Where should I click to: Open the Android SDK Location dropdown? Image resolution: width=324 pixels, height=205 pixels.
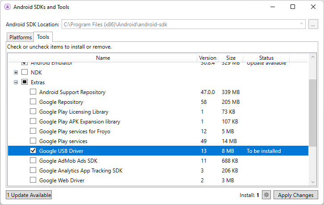pos(302,24)
